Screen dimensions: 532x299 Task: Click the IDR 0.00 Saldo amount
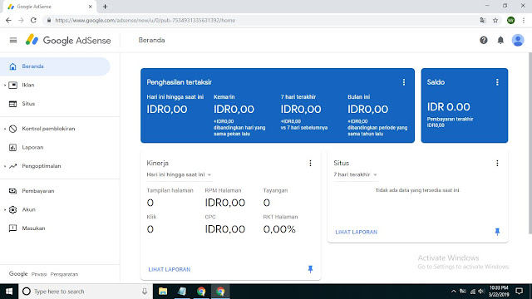[449, 107]
